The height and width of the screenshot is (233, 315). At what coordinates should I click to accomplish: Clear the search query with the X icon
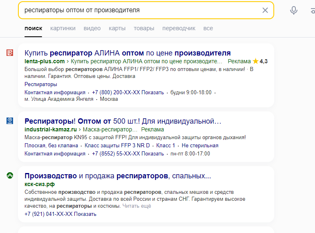(x=265, y=10)
